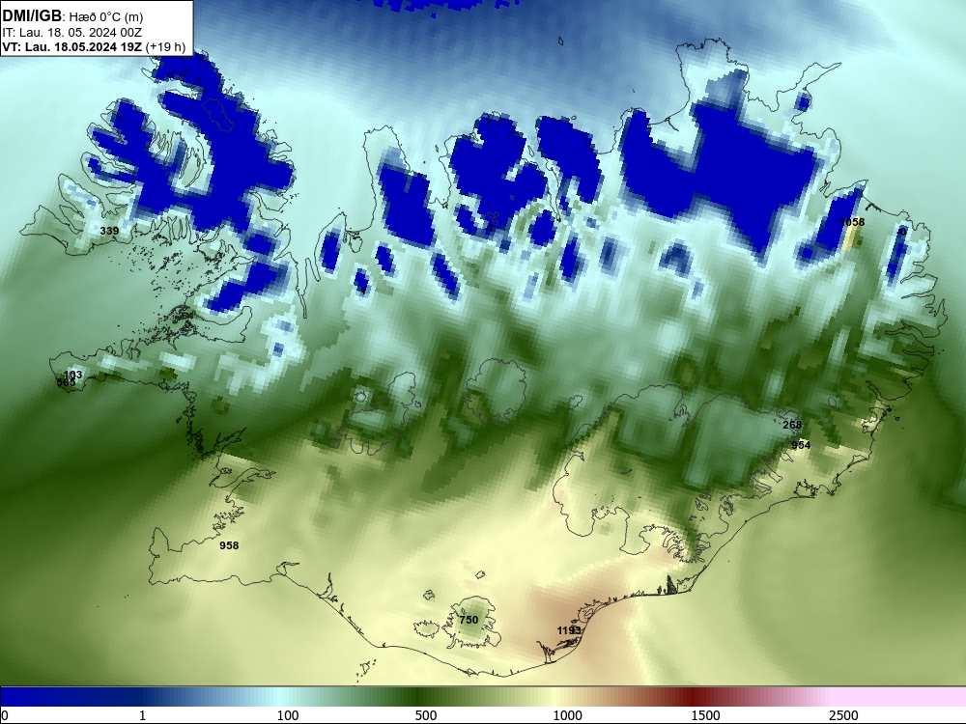Viewport: 966px width, 724px height.
Task: Click the station value 1193 on the map
Action: click(x=569, y=630)
